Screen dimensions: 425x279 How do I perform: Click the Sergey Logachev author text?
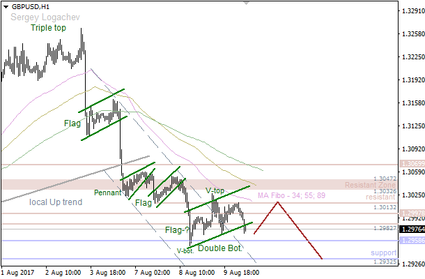44,17
